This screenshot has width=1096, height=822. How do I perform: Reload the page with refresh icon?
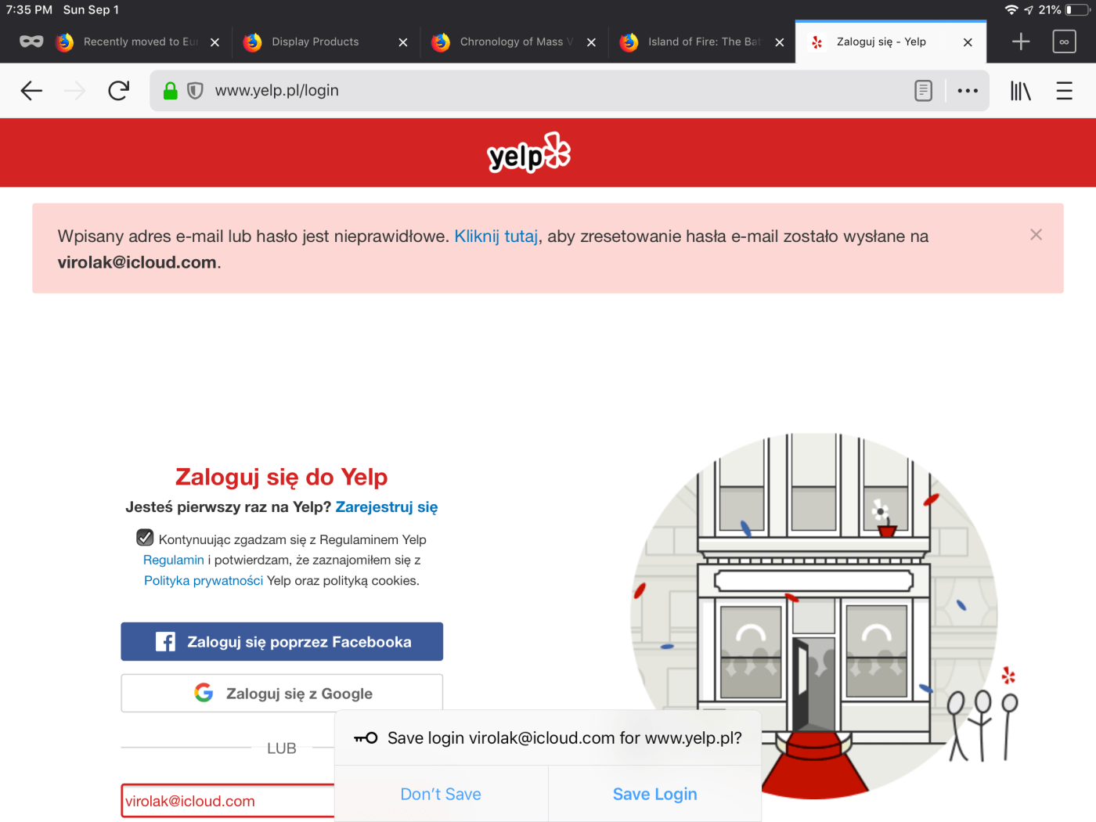(x=119, y=91)
